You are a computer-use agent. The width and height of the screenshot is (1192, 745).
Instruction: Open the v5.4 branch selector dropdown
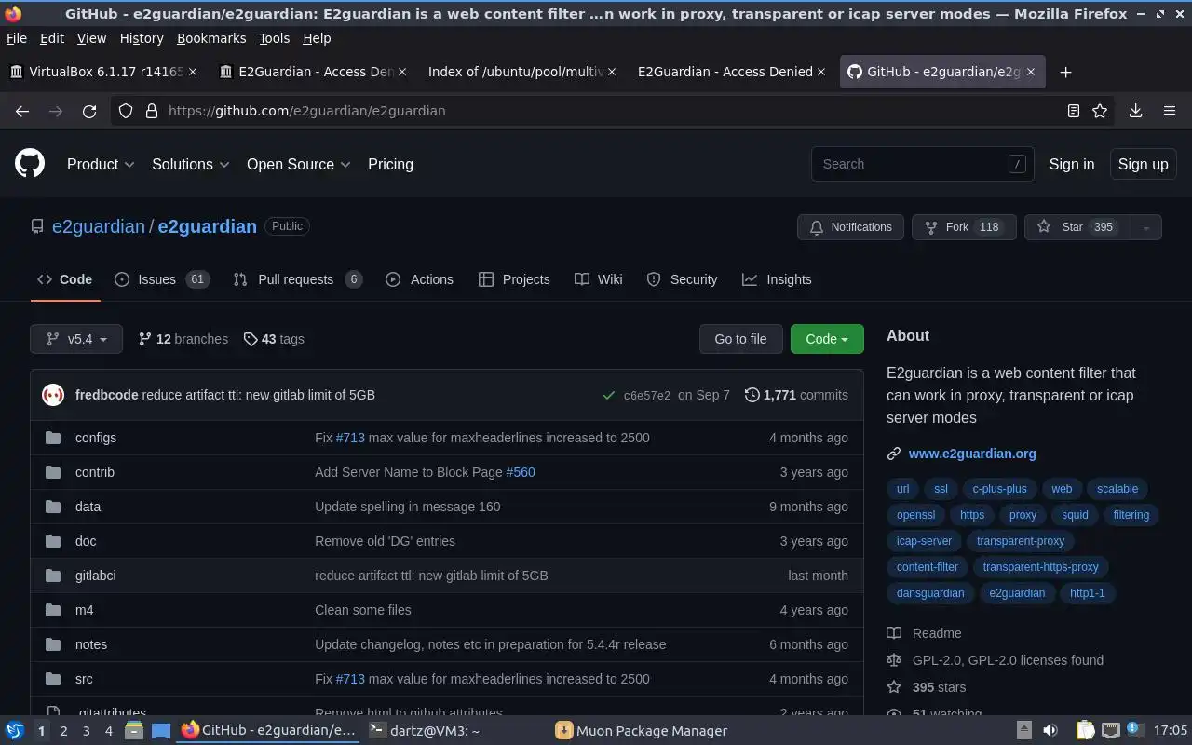tap(76, 339)
